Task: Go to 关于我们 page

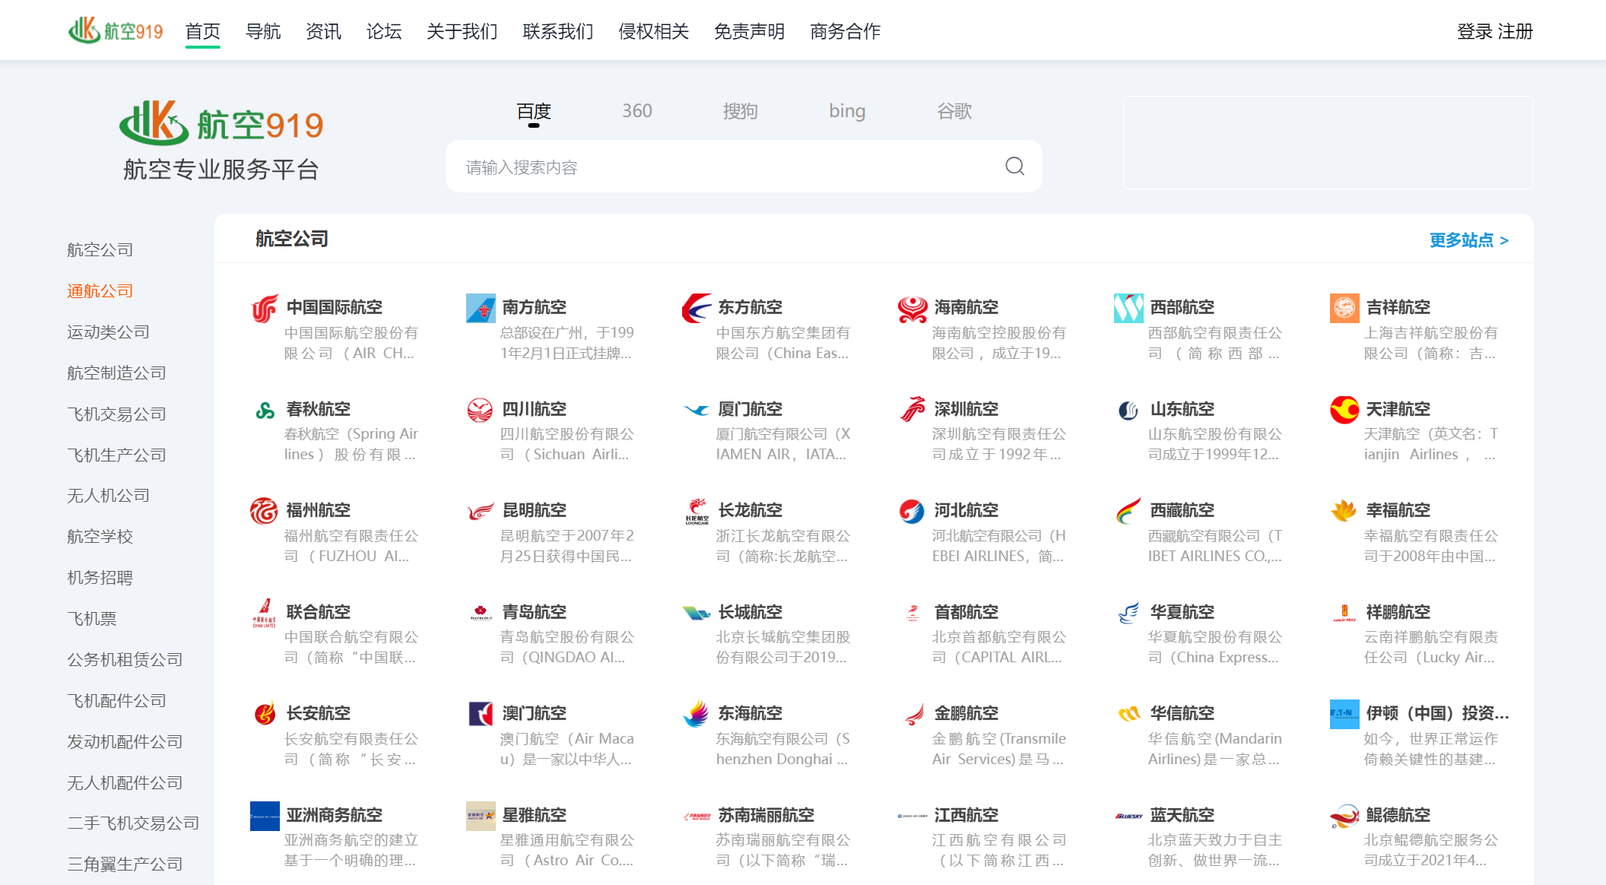Action: pos(462,31)
